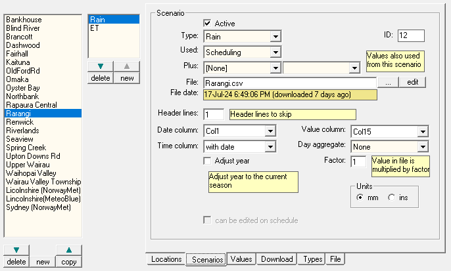Open the Download tab
This screenshot has height=271, width=451.
tap(277, 259)
